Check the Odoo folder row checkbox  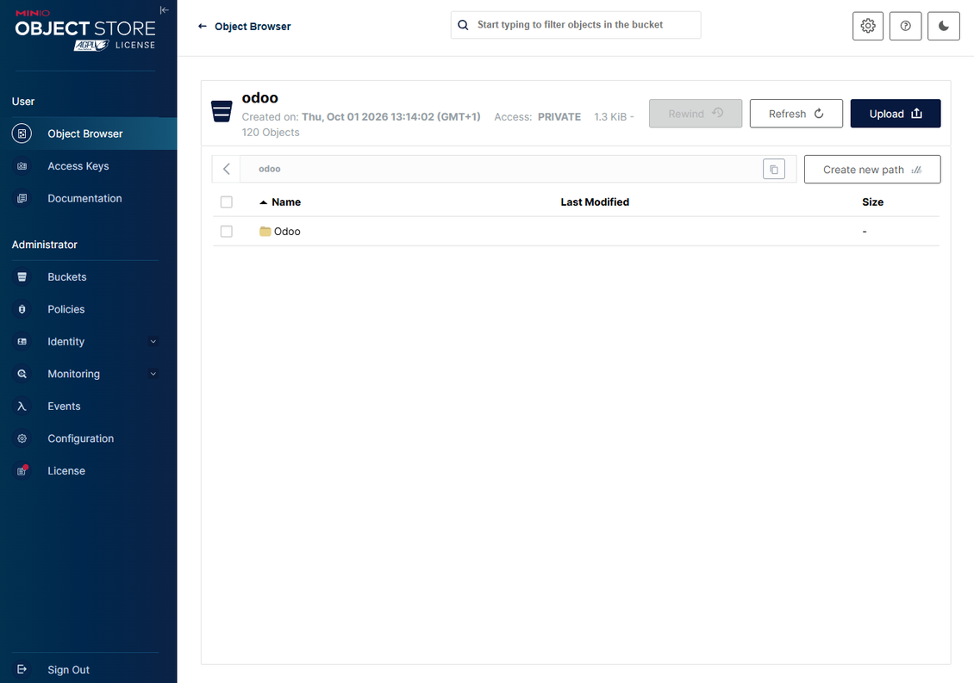tap(226, 231)
